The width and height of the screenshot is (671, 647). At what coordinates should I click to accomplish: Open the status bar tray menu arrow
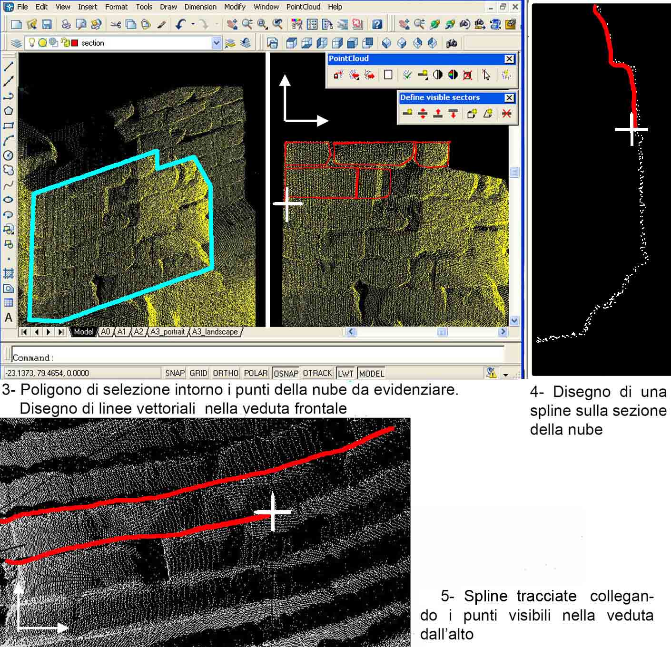[x=505, y=374]
